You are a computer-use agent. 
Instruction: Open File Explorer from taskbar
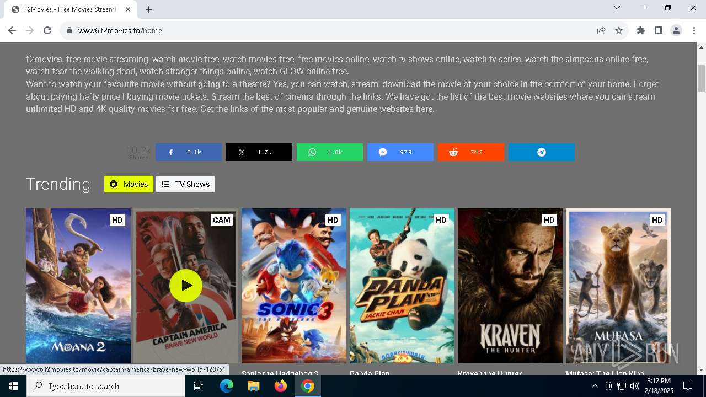point(253,386)
